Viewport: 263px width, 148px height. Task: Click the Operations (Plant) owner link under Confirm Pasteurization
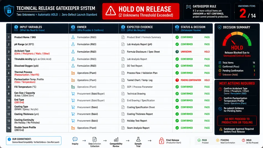tap(239, 103)
